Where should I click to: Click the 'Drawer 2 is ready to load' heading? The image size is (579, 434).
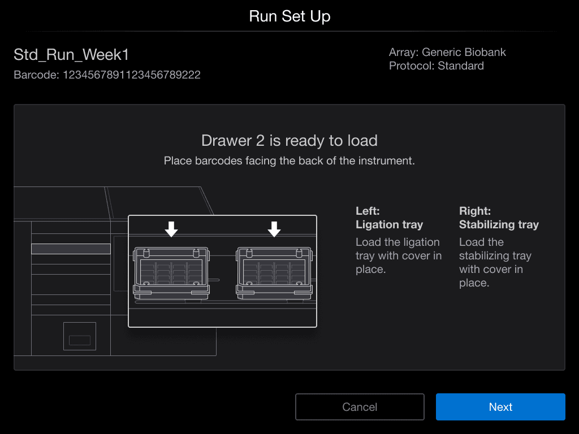click(289, 141)
